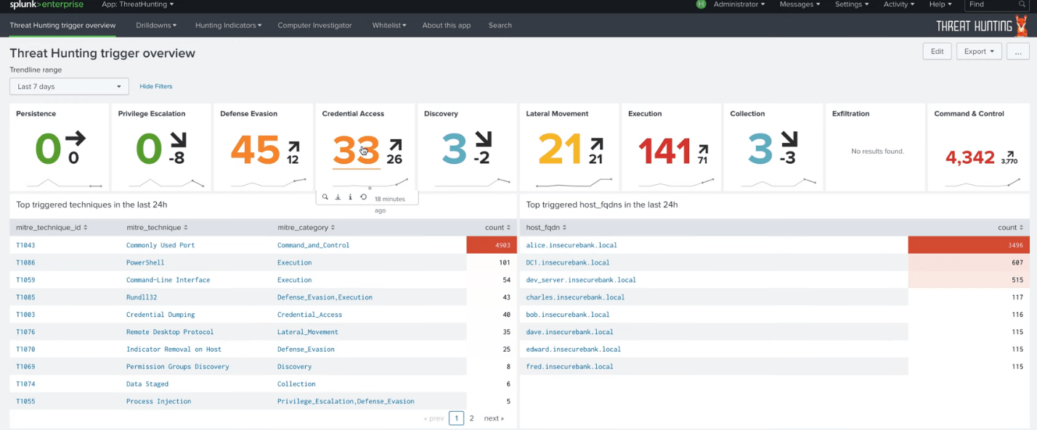Click the magnifier Open-in-Search icon below Credential Access
The height and width of the screenshot is (430, 1037).
[x=325, y=197]
